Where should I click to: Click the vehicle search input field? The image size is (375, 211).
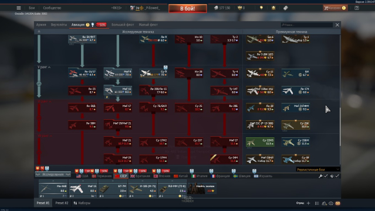click(x=307, y=25)
